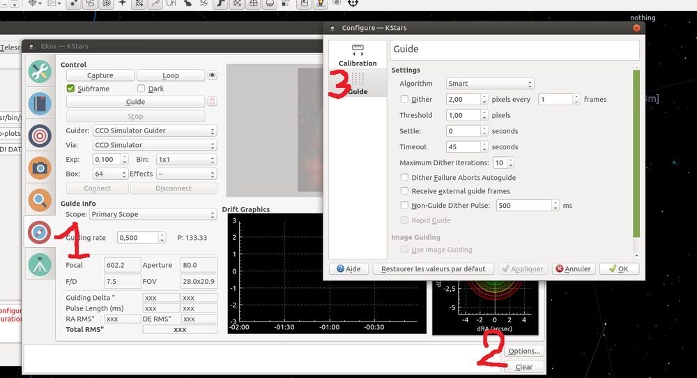Click the crosshair icon in KStars toolbar

pos(353,3)
